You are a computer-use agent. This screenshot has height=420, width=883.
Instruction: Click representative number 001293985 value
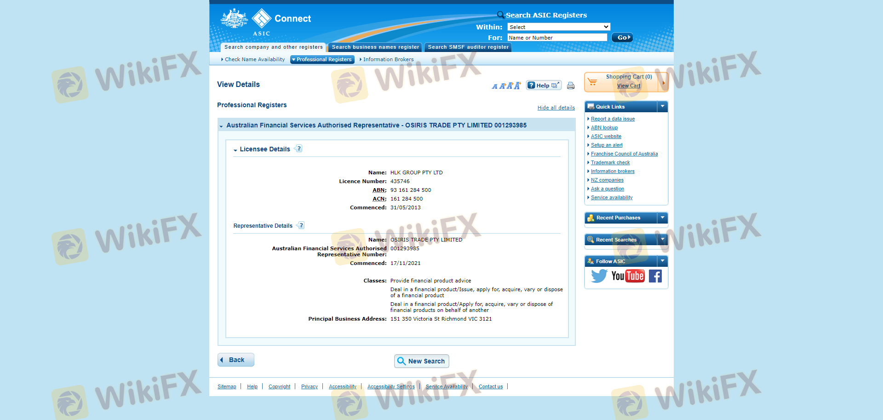click(405, 248)
